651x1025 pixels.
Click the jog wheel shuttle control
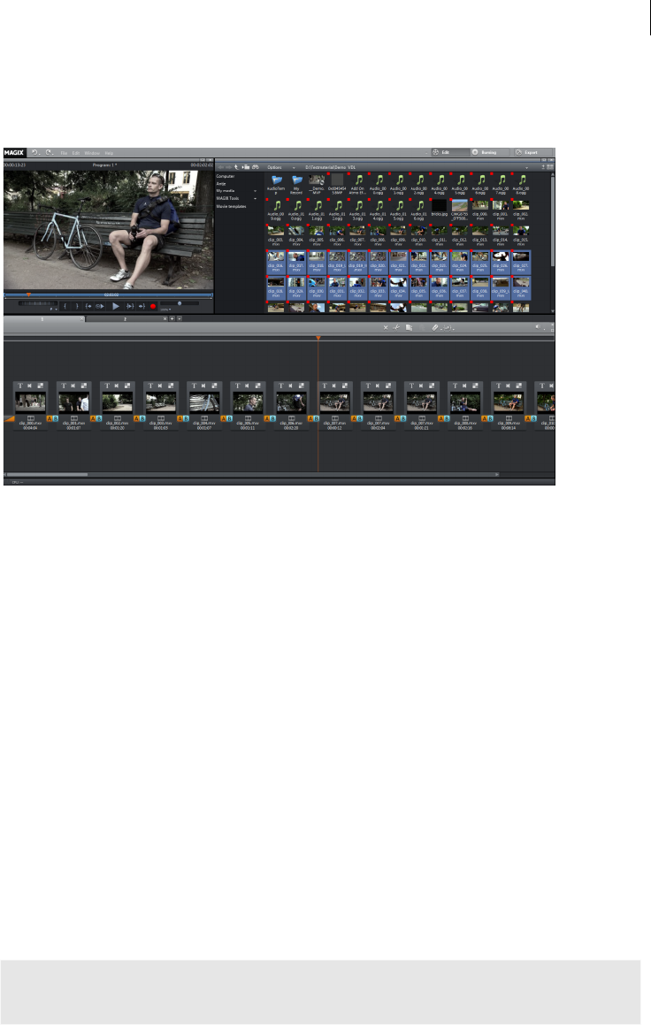tap(37, 303)
